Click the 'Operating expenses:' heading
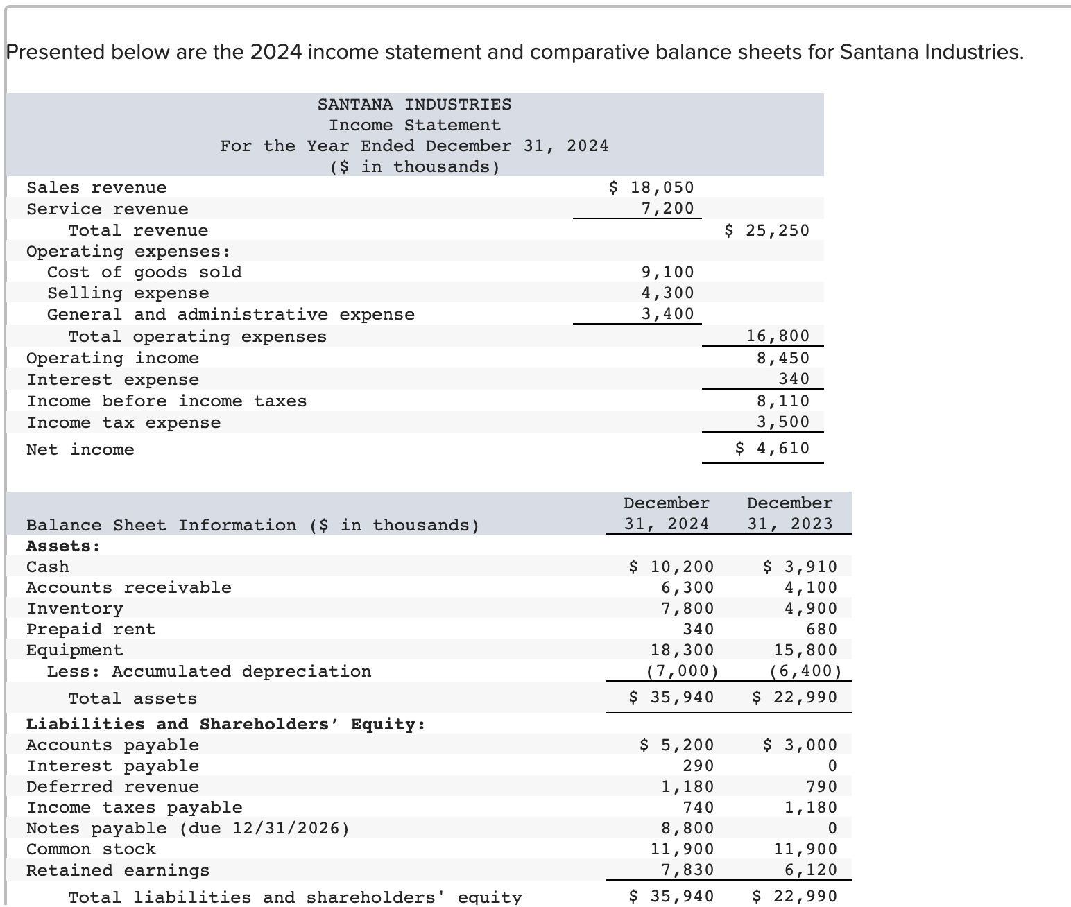Image resolution: width=1071 pixels, height=907 pixels. [129, 252]
